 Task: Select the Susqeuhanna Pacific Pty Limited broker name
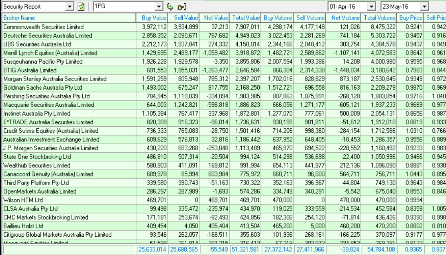click(43, 62)
